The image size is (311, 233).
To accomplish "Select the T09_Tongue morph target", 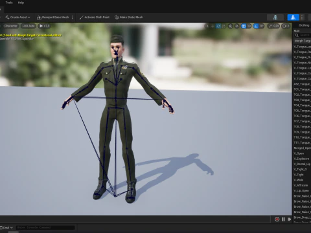I will tap(302, 132).
